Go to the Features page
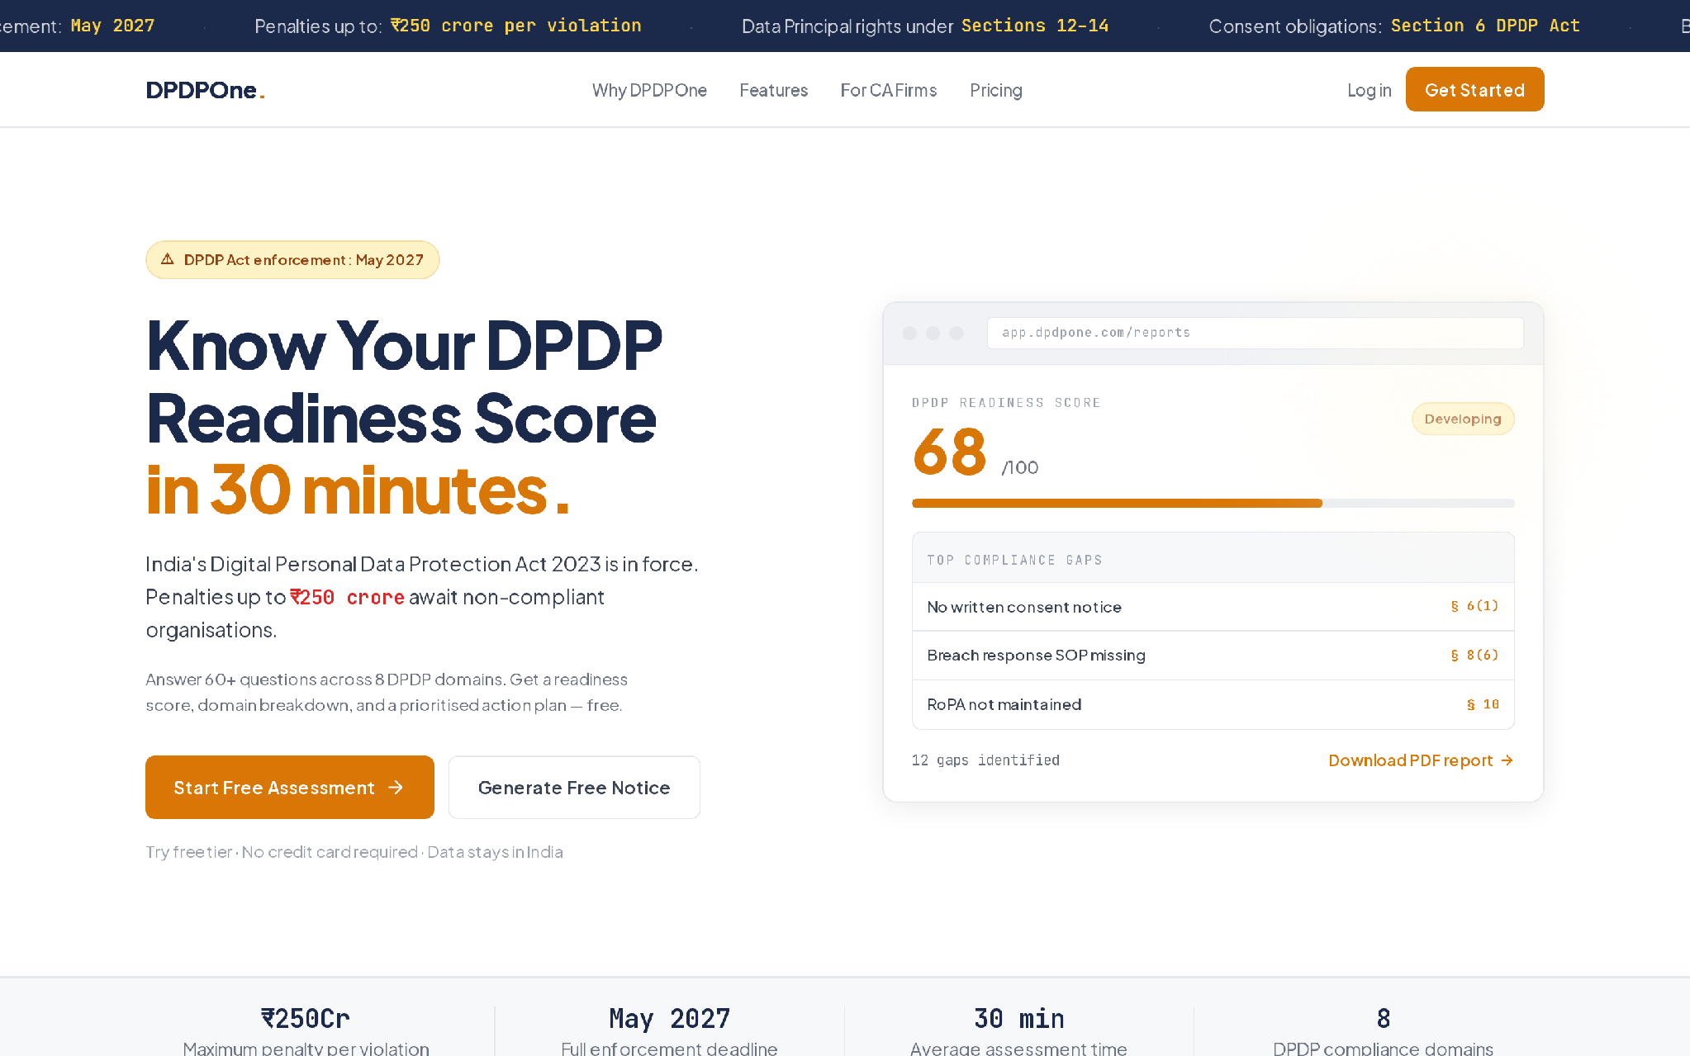 coord(773,90)
